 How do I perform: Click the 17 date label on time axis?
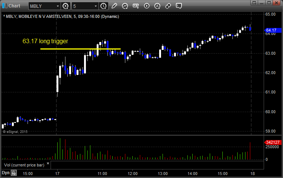[x=57, y=174]
